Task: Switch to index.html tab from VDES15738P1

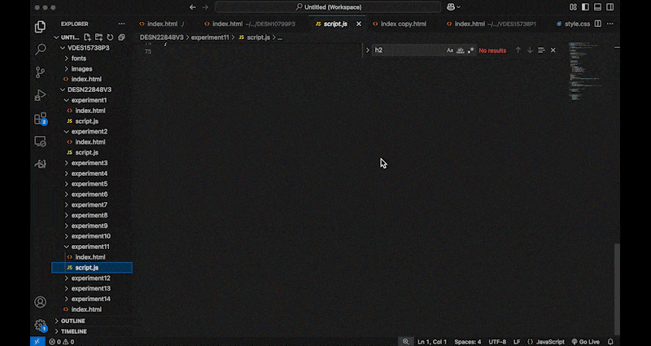Action: 496,24
